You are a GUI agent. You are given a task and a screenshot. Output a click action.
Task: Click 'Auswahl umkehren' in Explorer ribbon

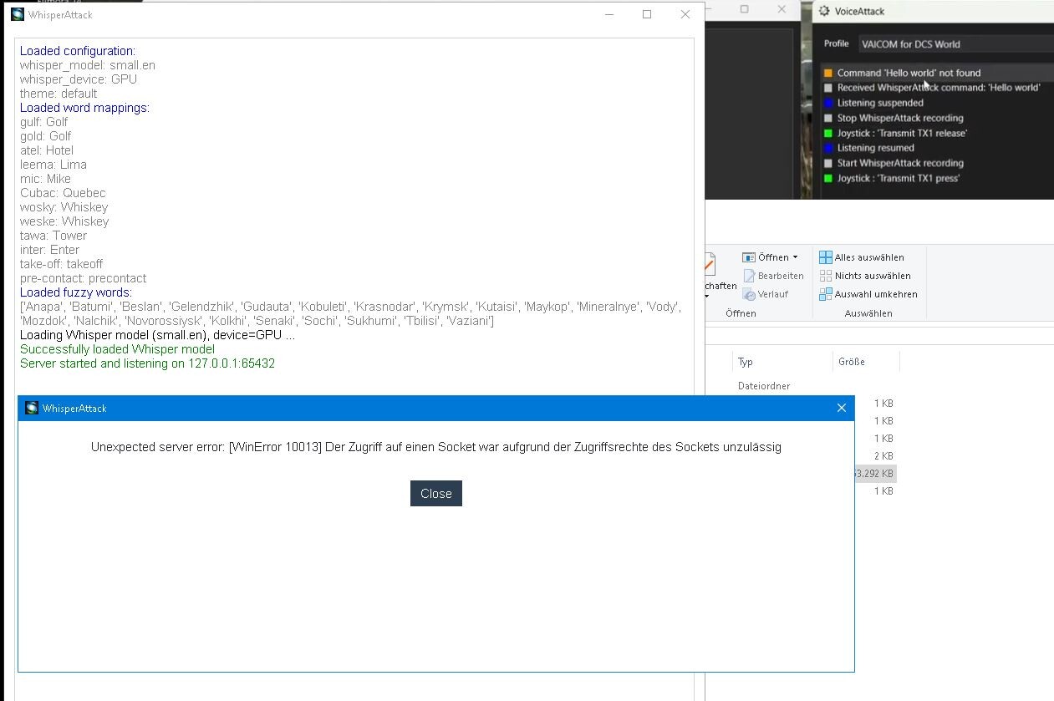[868, 294]
